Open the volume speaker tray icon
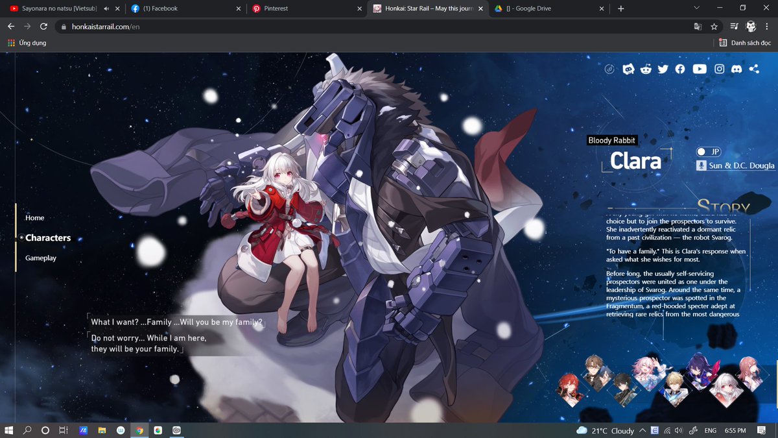This screenshot has height=438, width=778. [678, 430]
